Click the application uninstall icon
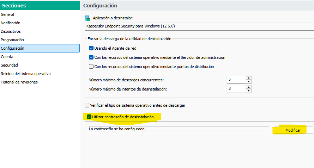 point(87,18)
